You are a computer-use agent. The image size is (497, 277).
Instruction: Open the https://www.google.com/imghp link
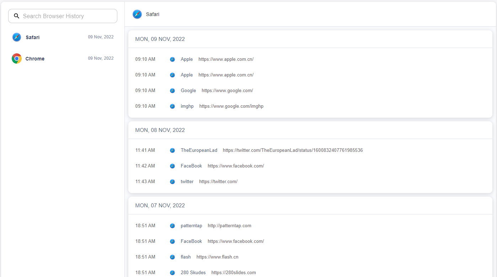click(x=231, y=106)
